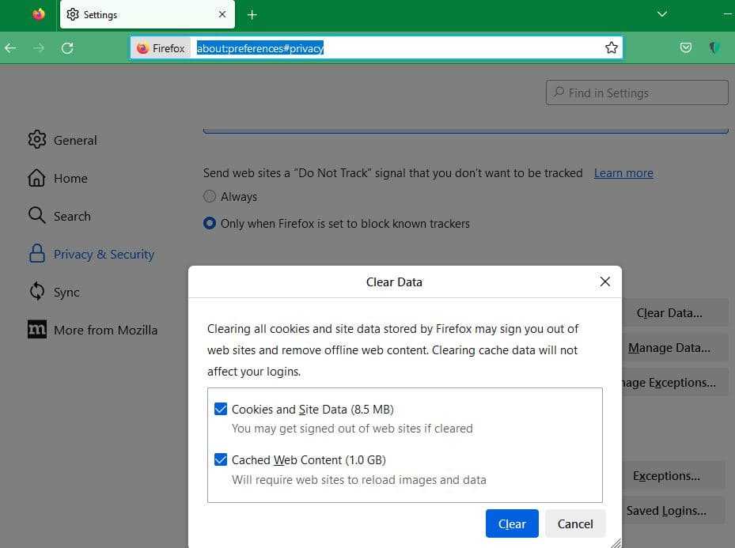Bookmark this page with the star icon
The width and height of the screenshot is (735, 548).
[611, 48]
